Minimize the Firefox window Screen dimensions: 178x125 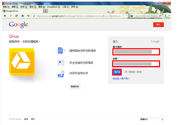156,3
